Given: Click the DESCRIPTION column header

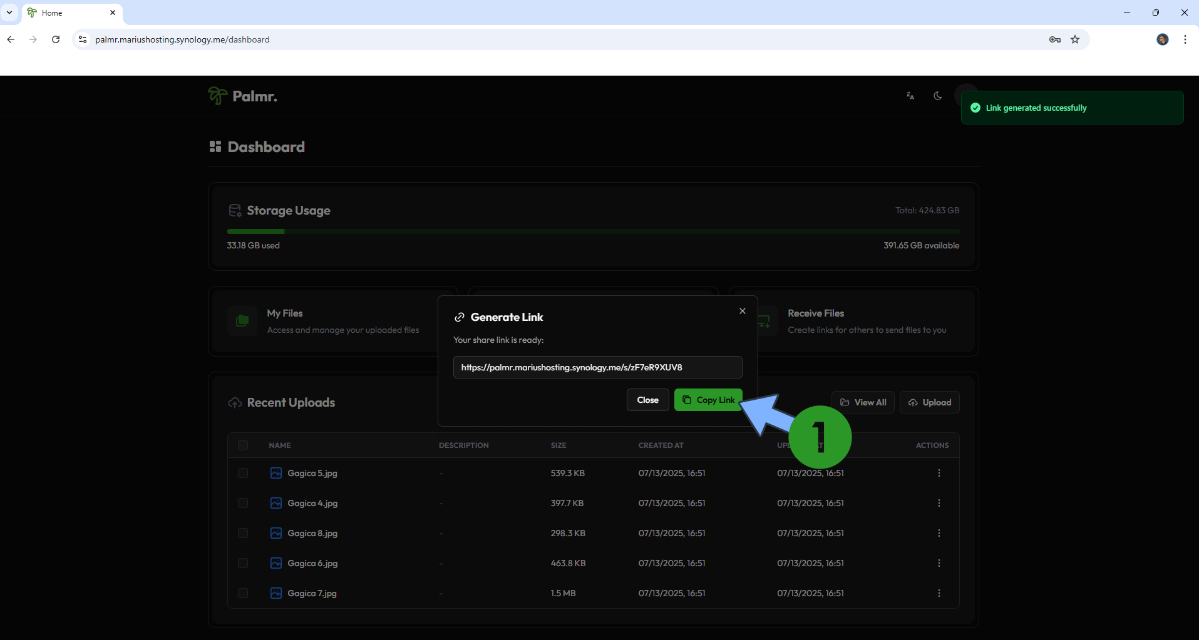Looking at the screenshot, I should (x=464, y=445).
